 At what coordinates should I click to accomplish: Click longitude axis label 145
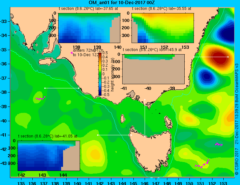tap(133, 183)
